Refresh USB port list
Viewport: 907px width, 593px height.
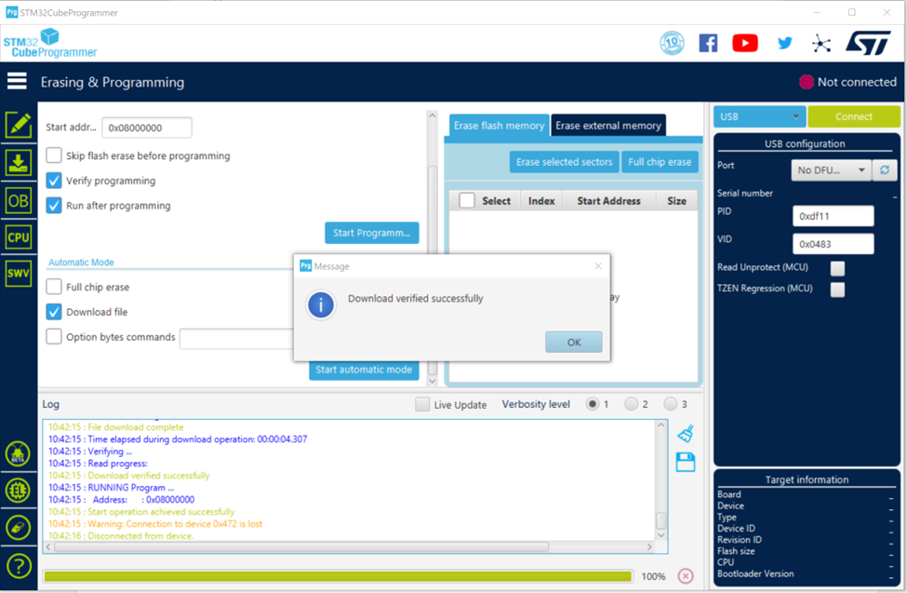885,169
